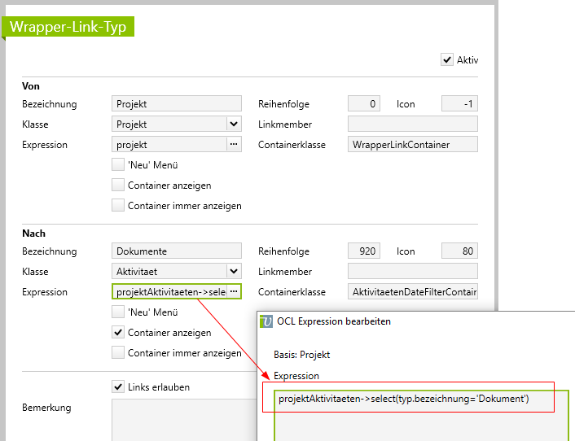Click the OCL Expression dialog app icon
Screen dimensions: 575x441
click(266, 321)
